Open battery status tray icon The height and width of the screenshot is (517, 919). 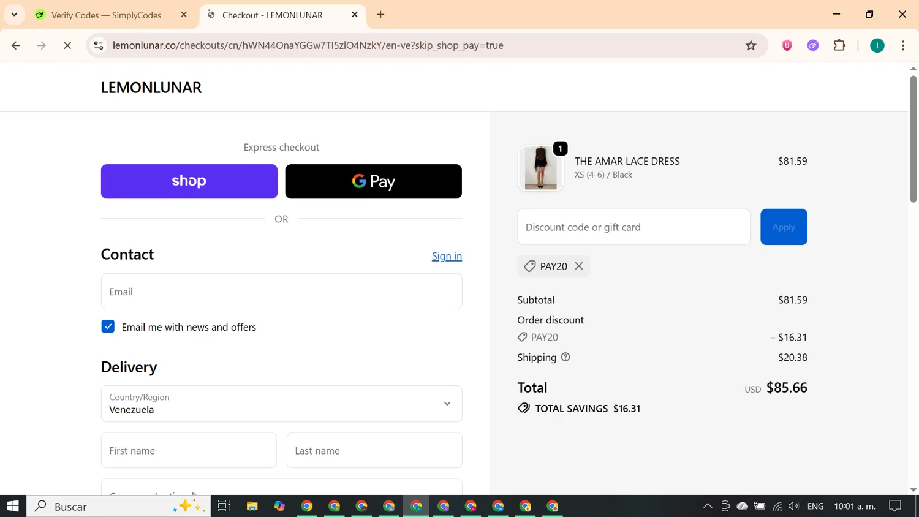[760, 506]
